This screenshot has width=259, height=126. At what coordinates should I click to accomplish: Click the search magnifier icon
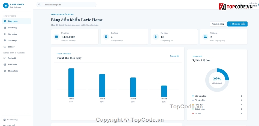(x=39, y=5)
